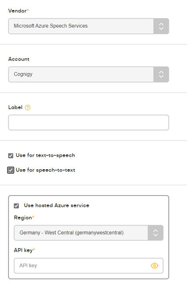Toggle the speech-to-text checkbox

[x=10, y=170]
